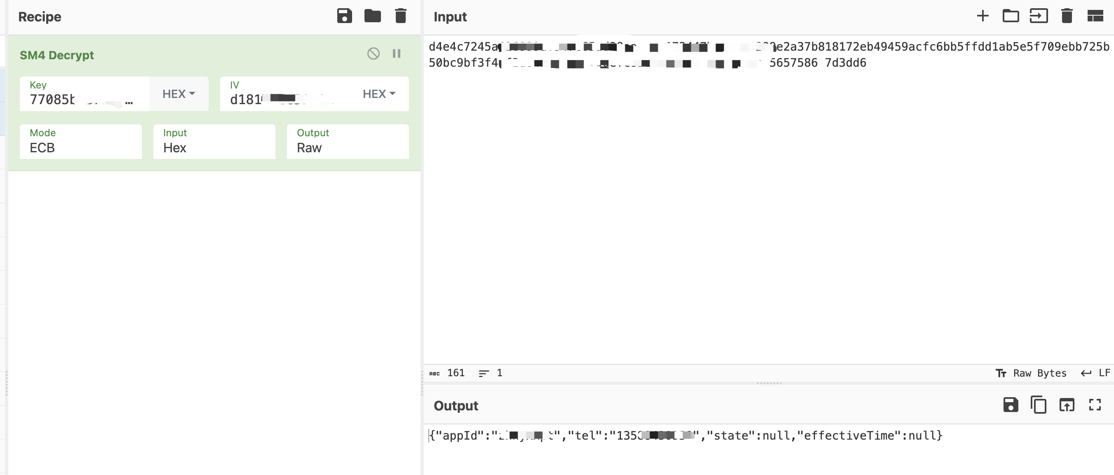
Task: Click the Input panel heading
Action: tap(450, 17)
